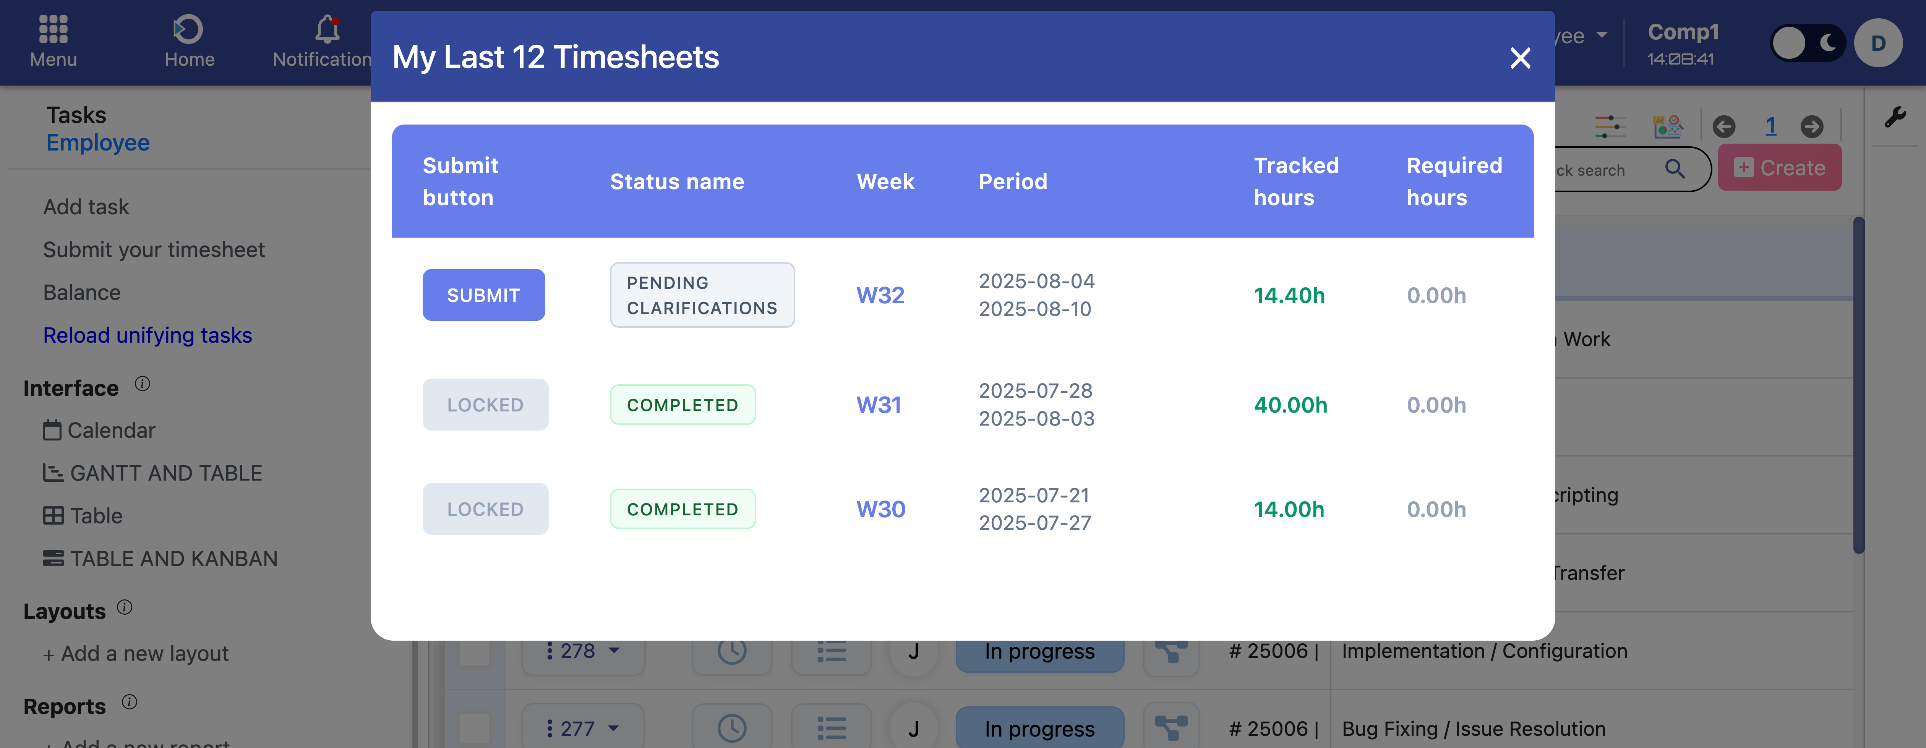Click the search magnifier icon

(1675, 169)
